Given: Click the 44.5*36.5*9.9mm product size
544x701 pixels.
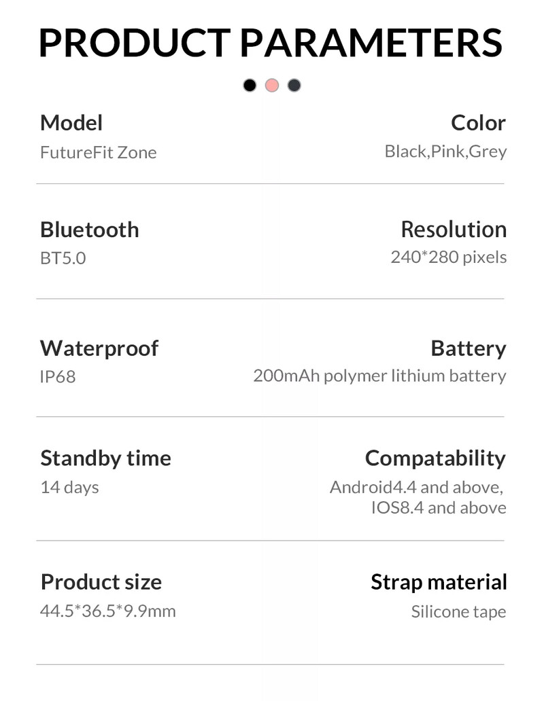Looking at the screenshot, I should click(108, 611).
